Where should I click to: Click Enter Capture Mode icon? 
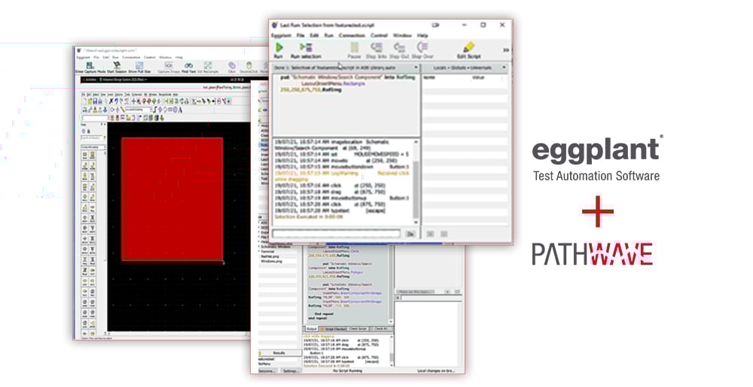[90, 66]
